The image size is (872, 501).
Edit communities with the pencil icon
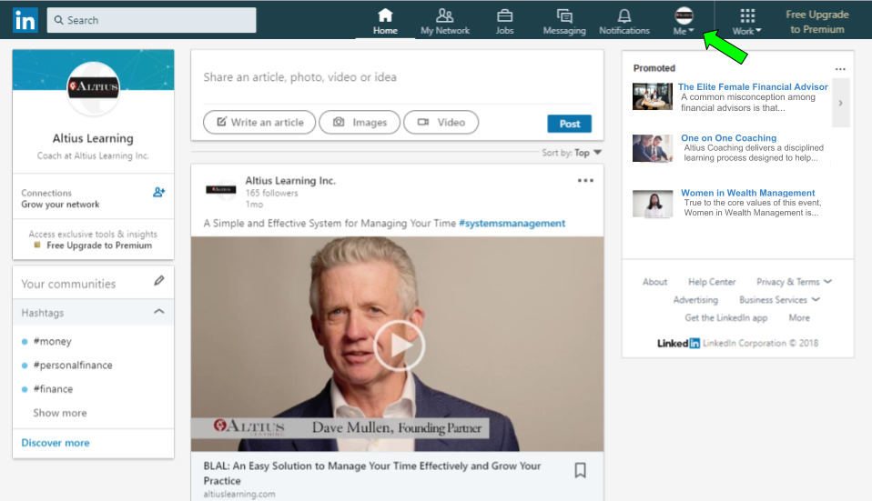point(159,282)
